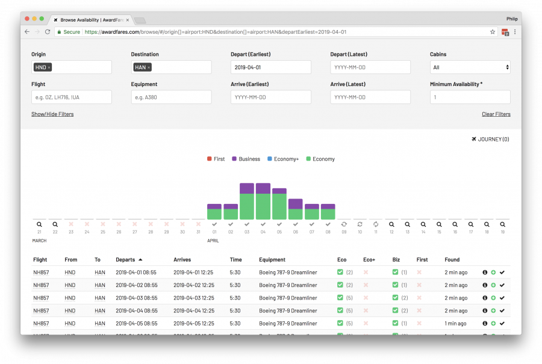Click the search icon under April 19
542x364 pixels.
point(502,224)
